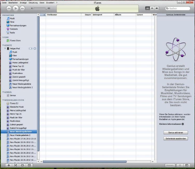The image size is (195, 169).
Task: Open the Datei menu
Action: pos(4,3)
